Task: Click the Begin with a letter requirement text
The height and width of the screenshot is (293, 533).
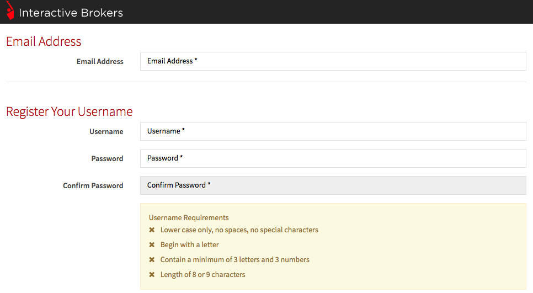Action: point(189,245)
